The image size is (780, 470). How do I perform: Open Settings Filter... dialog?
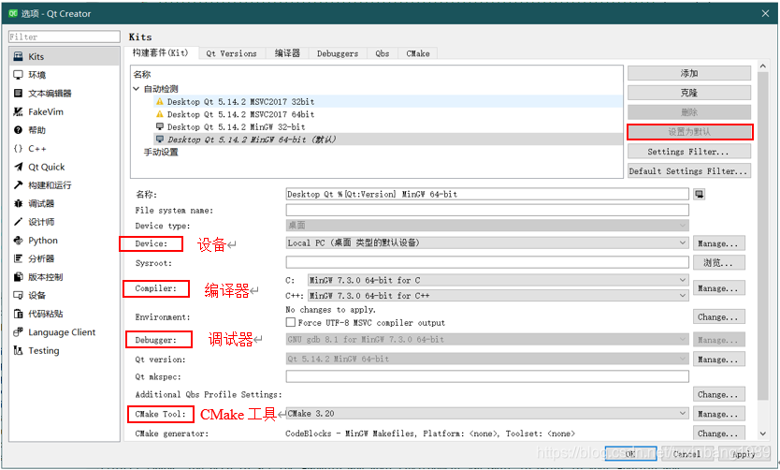click(x=689, y=152)
